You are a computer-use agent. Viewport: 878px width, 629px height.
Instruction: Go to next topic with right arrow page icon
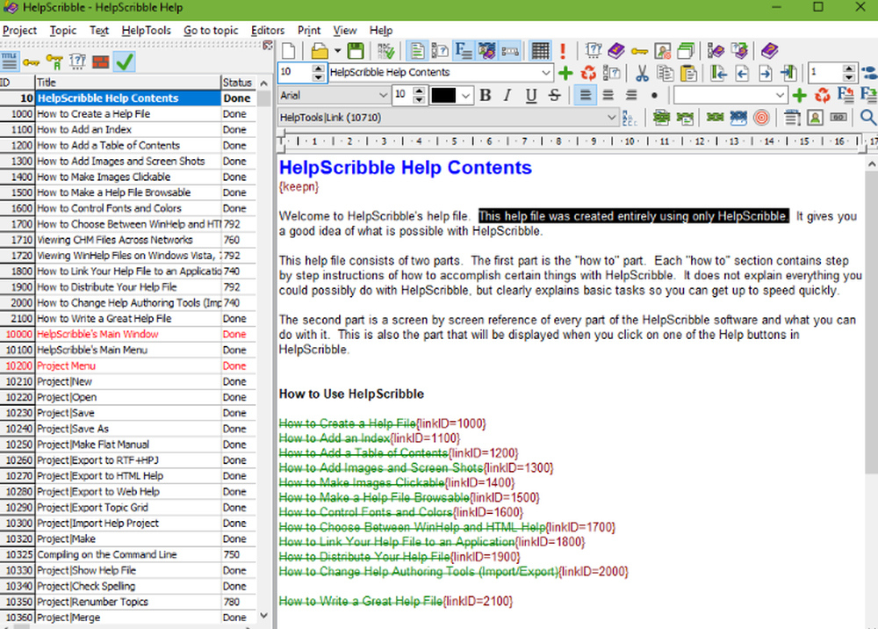766,73
